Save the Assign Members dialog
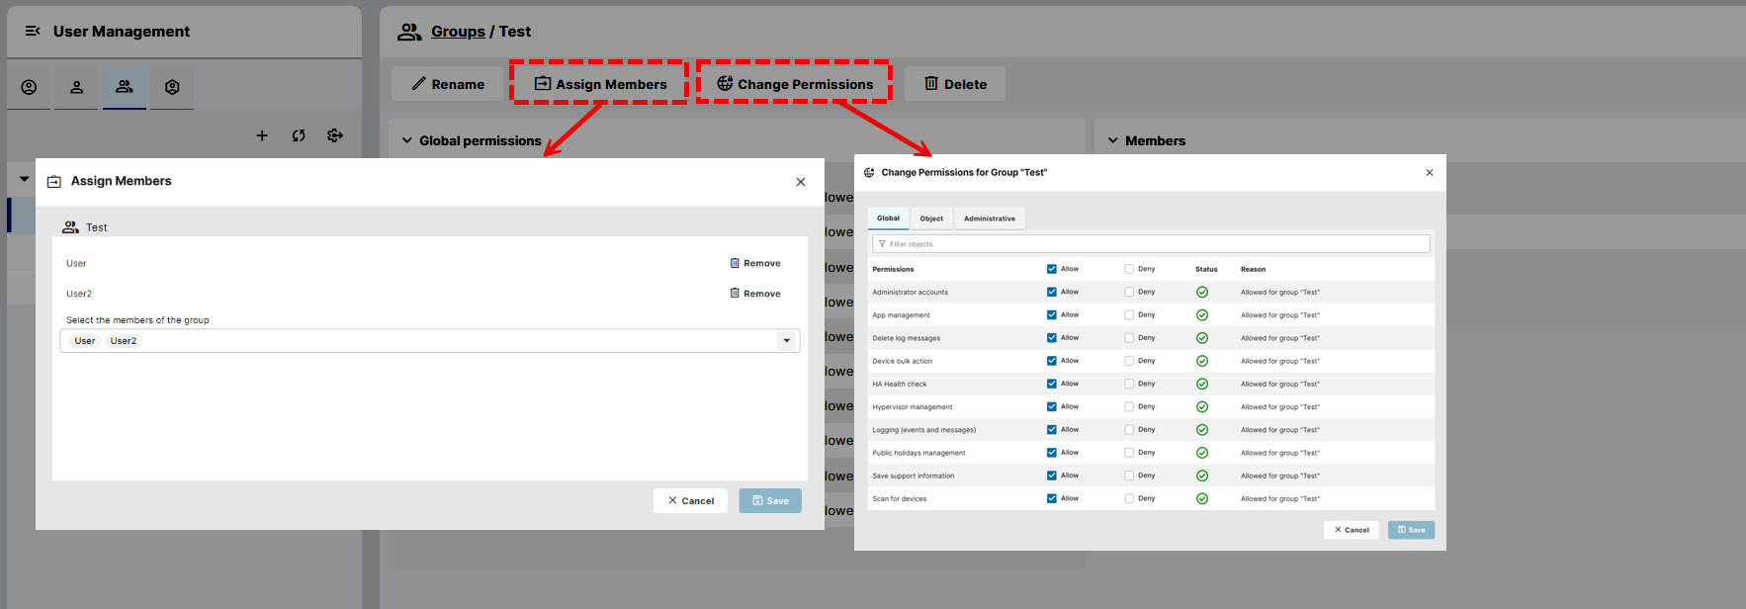The height and width of the screenshot is (609, 1746). [770, 500]
